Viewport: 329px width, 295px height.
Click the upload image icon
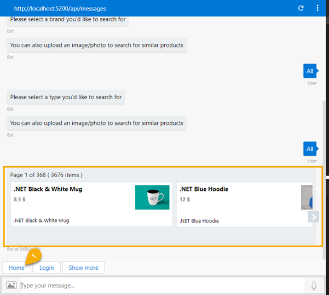pyautogui.click(x=11, y=285)
